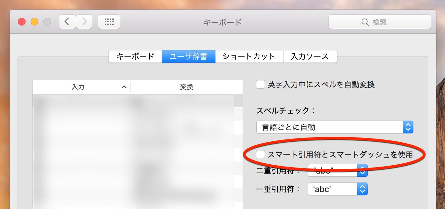This screenshot has height=209, width=445.
Task: Close the キーボード window with red button
Action: tap(22, 22)
